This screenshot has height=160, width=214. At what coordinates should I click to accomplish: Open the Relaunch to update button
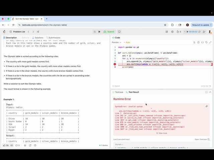(x=202, y=25)
